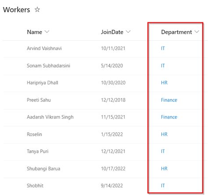Open the Department column dropdown chevron

click(x=197, y=32)
